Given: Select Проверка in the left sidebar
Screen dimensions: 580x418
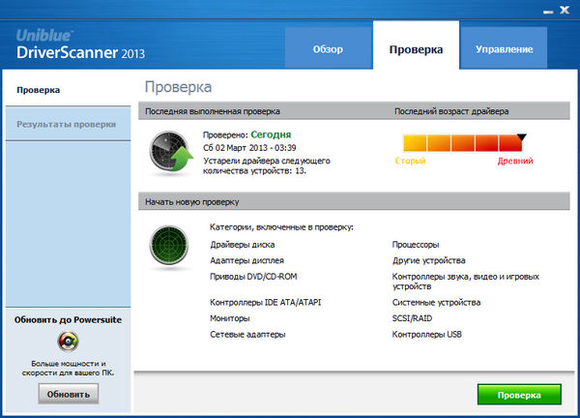Looking at the screenshot, I should click(x=39, y=90).
